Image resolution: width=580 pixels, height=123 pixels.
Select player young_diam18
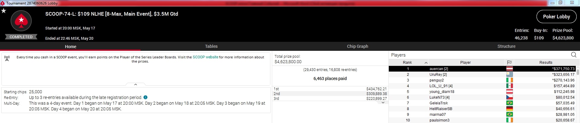click(442, 92)
